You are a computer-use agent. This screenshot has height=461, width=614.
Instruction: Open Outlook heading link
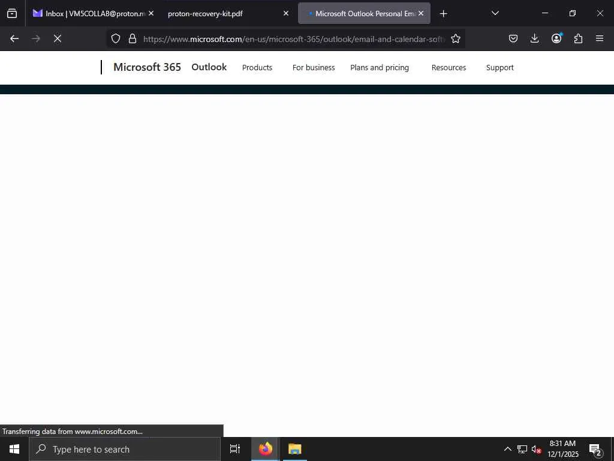click(209, 67)
